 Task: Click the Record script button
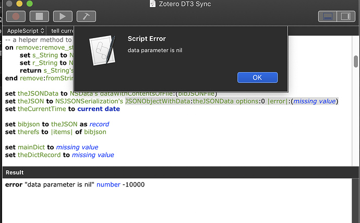pyautogui.click(x=16, y=16)
